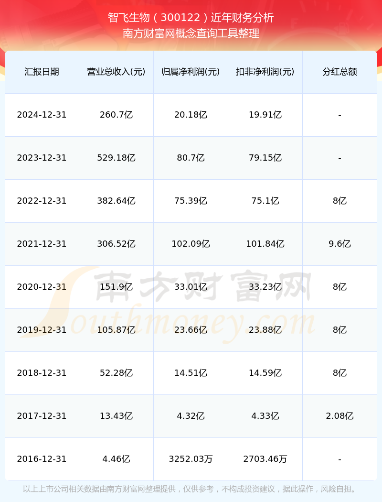Viewport: 382px width, 502px height.
Task: Click the value 2703.46万
Action: tap(265, 459)
